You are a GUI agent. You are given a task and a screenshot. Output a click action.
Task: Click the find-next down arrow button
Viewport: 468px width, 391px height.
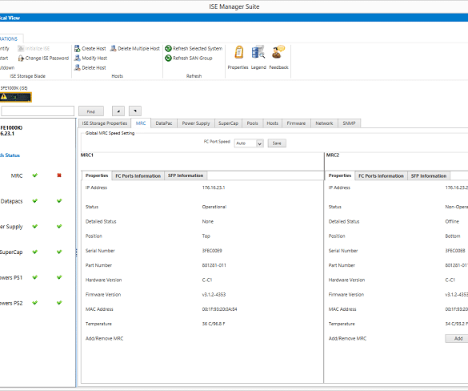(x=135, y=111)
